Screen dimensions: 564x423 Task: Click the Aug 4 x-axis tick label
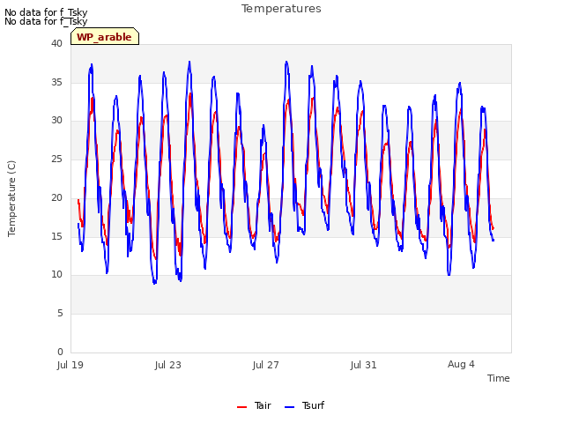point(461,364)
